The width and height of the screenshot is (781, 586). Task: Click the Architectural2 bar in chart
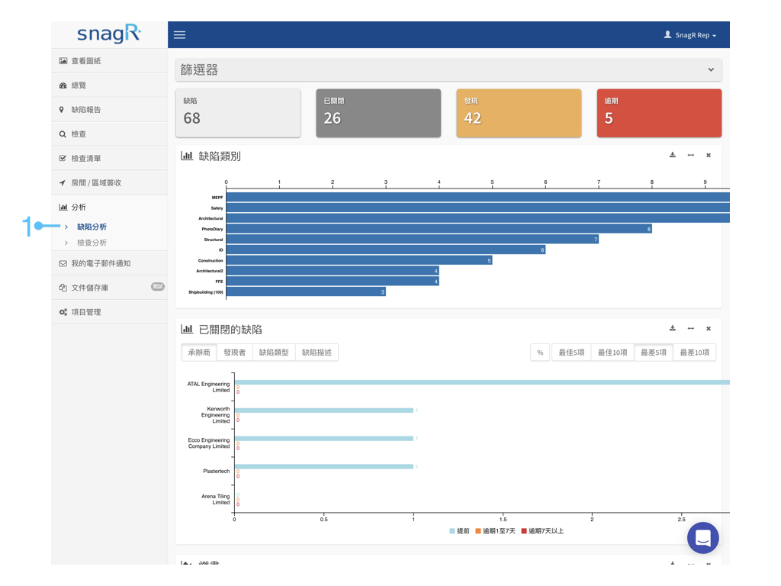click(333, 271)
